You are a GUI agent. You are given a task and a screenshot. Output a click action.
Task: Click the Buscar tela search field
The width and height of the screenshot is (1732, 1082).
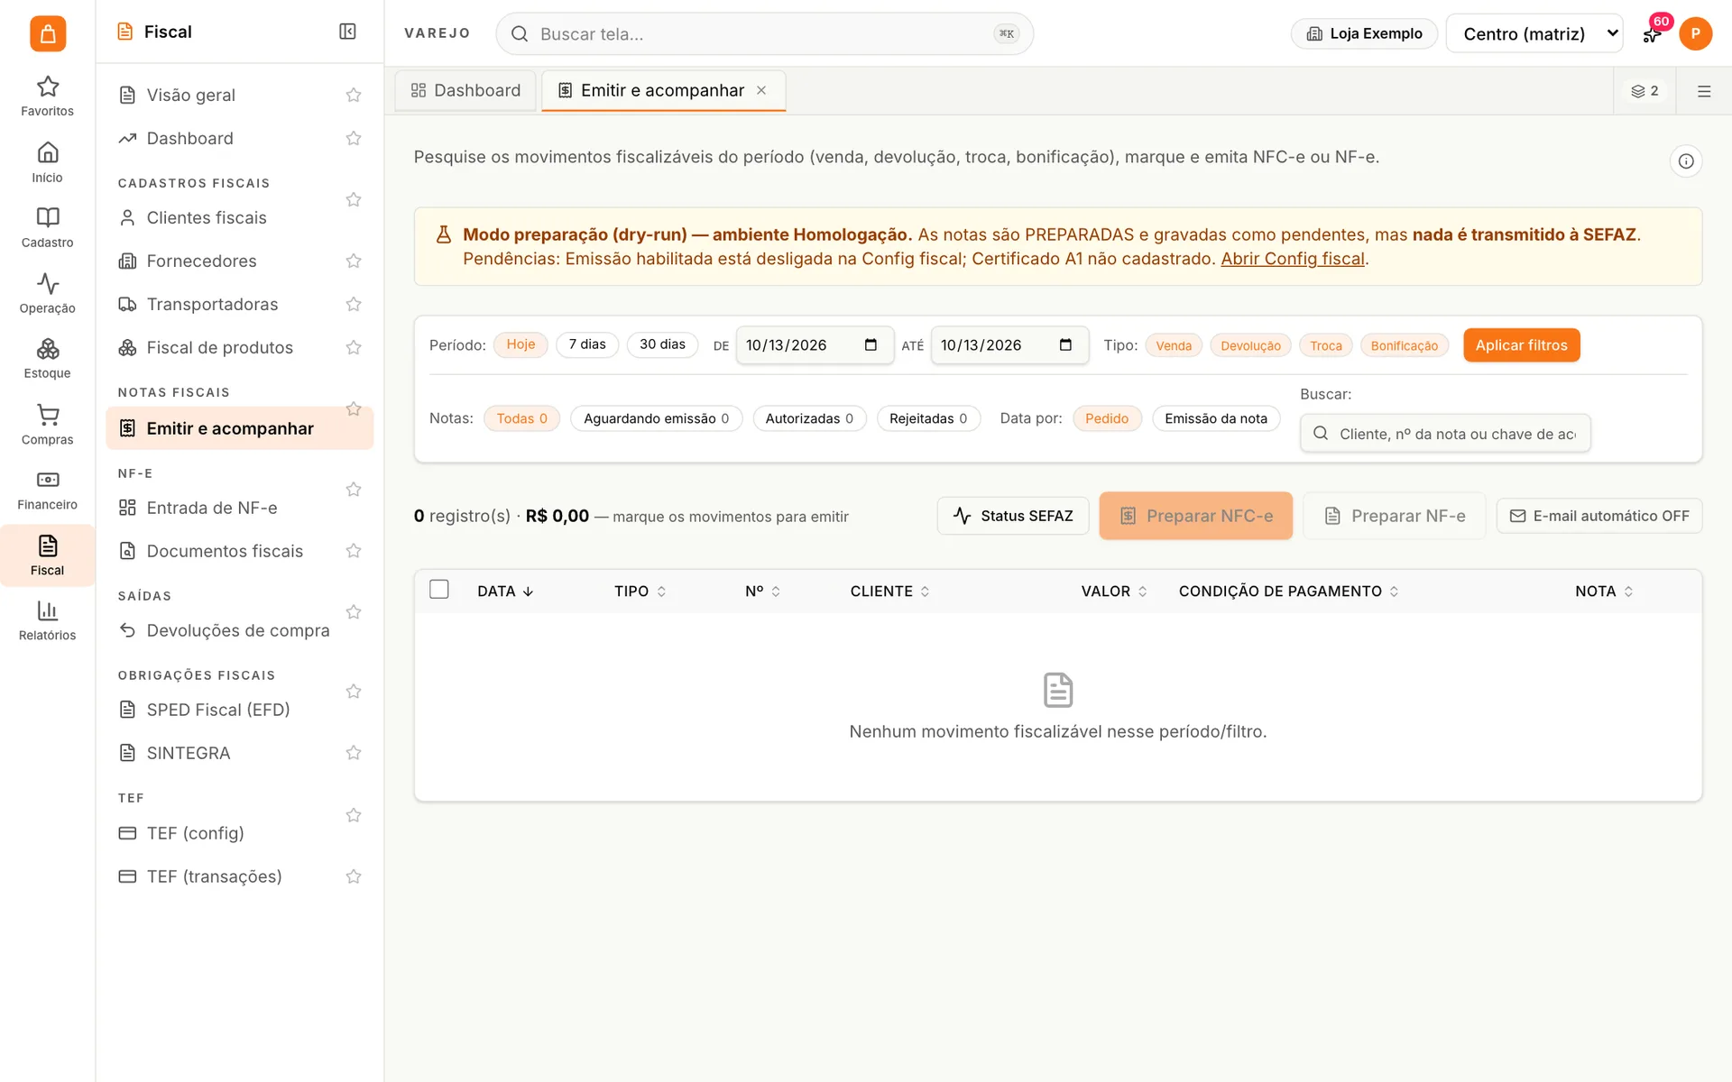(764, 33)
